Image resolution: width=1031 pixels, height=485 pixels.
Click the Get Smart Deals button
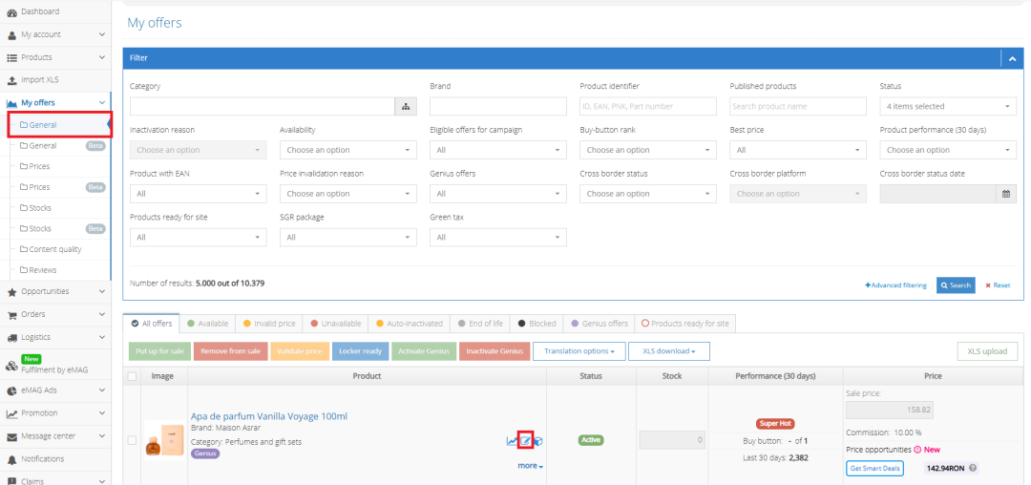point(874,469)
